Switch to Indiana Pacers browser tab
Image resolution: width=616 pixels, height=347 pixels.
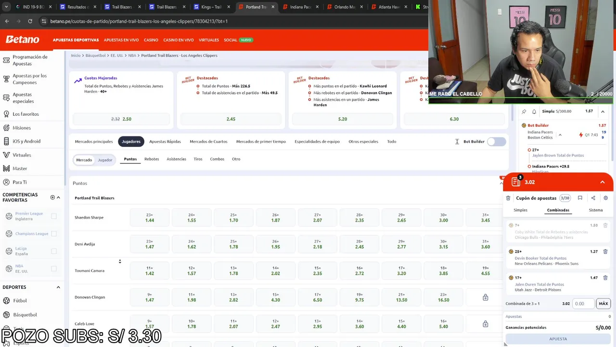[x=300, y=7]
